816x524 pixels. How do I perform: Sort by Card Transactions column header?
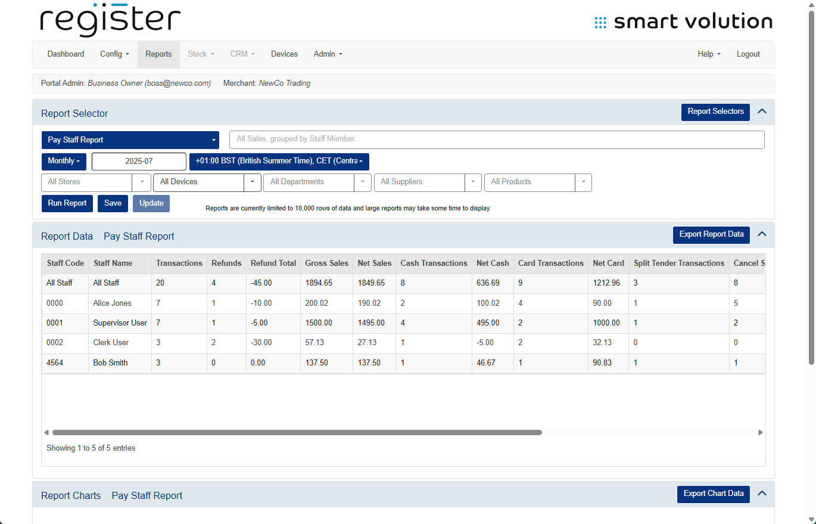551,263
